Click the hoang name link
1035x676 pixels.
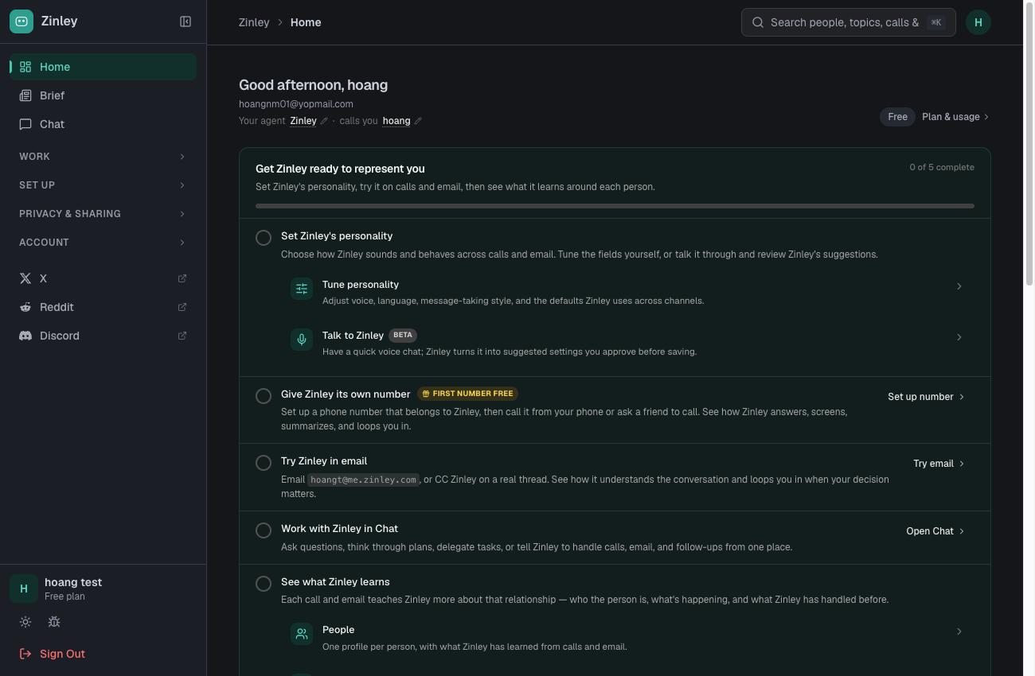pos(396,121)
